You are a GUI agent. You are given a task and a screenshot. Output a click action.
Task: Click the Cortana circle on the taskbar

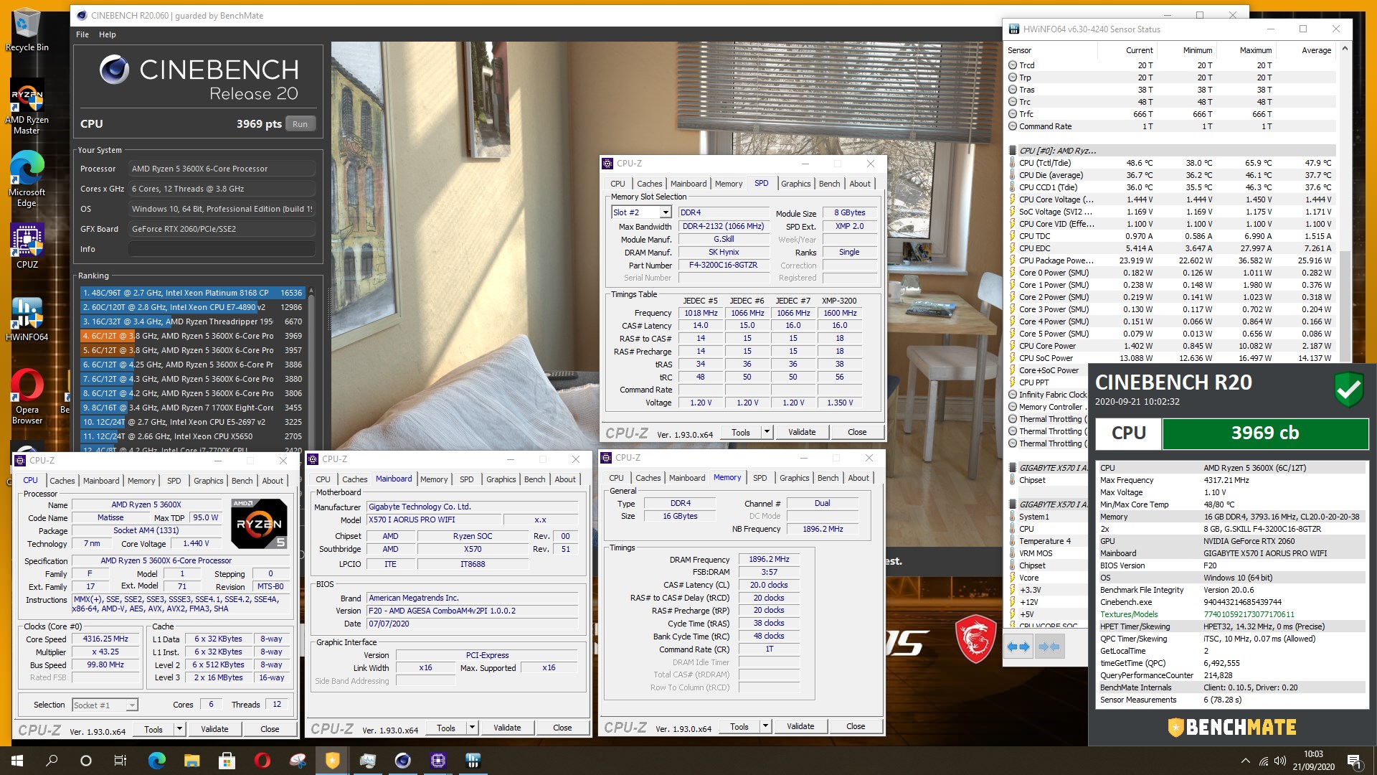86,761
